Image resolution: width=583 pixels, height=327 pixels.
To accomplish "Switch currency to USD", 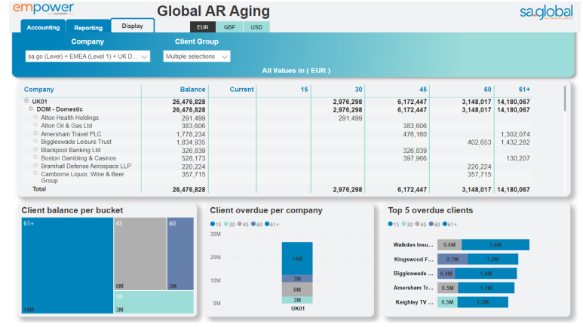I will pyautogui.click(x=256, y=27).
